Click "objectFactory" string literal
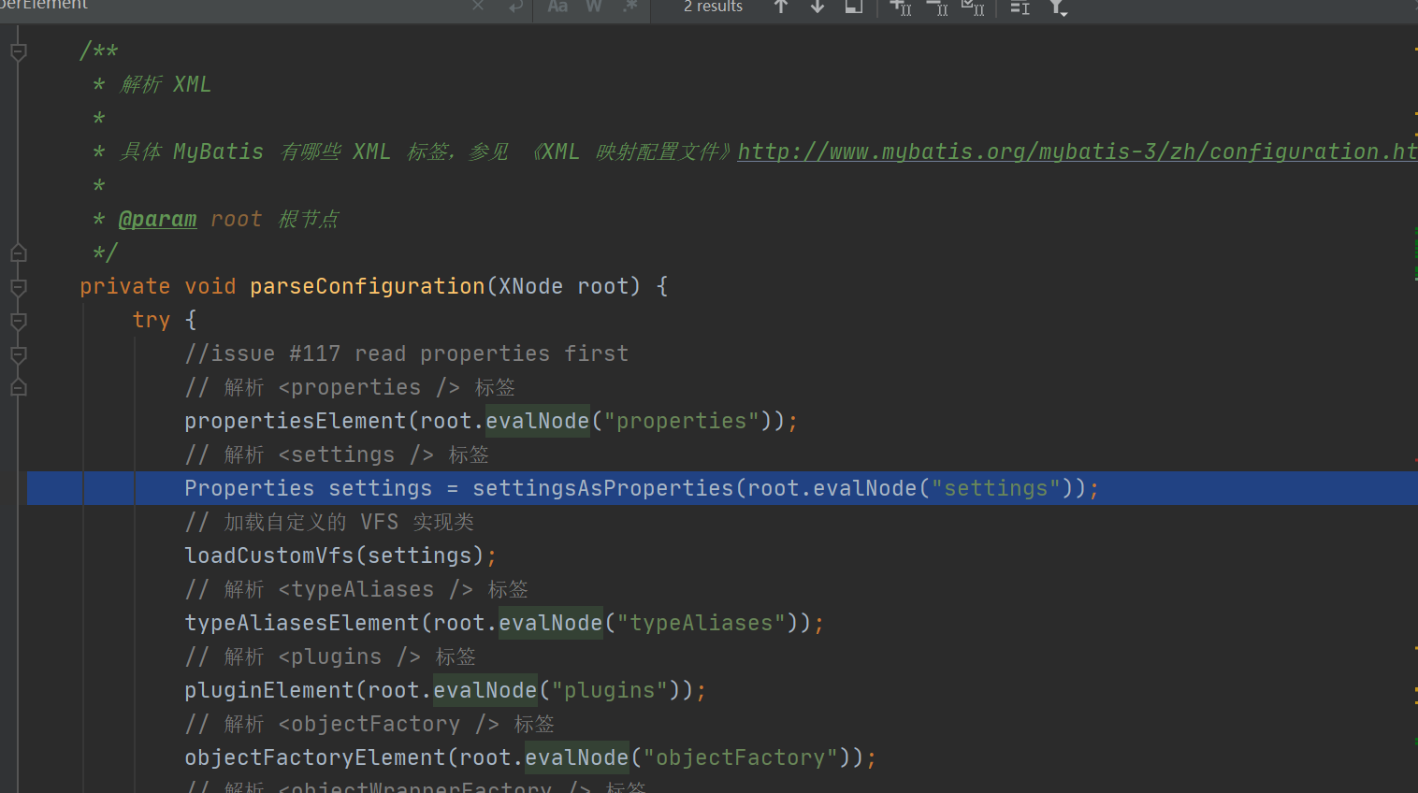 pos(740,757)
